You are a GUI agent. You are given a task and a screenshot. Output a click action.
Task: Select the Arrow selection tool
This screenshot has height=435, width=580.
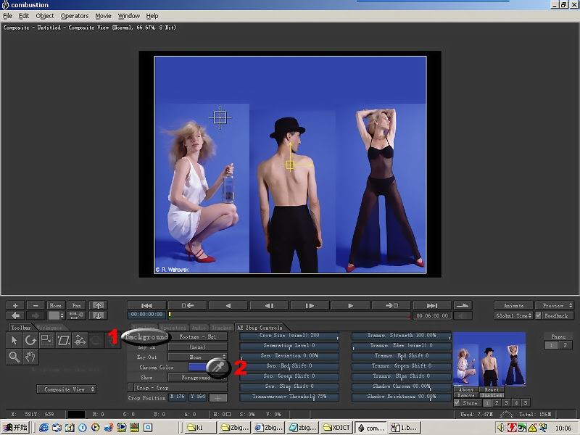[x=14, y=340]
